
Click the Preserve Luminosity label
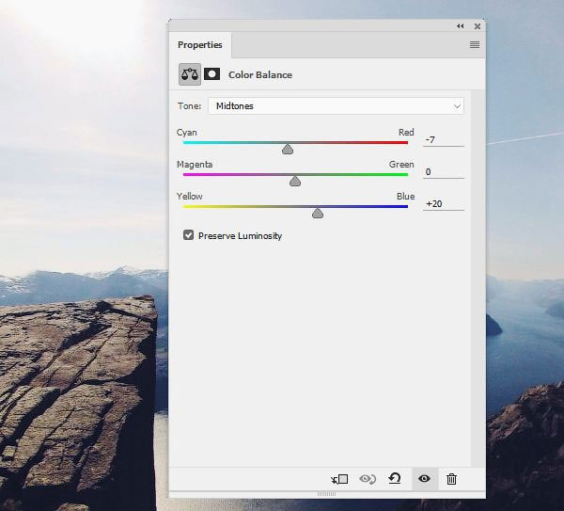pos(240,236)
